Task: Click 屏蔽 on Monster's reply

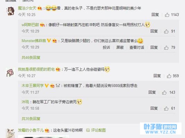Action: pos(120,48)
